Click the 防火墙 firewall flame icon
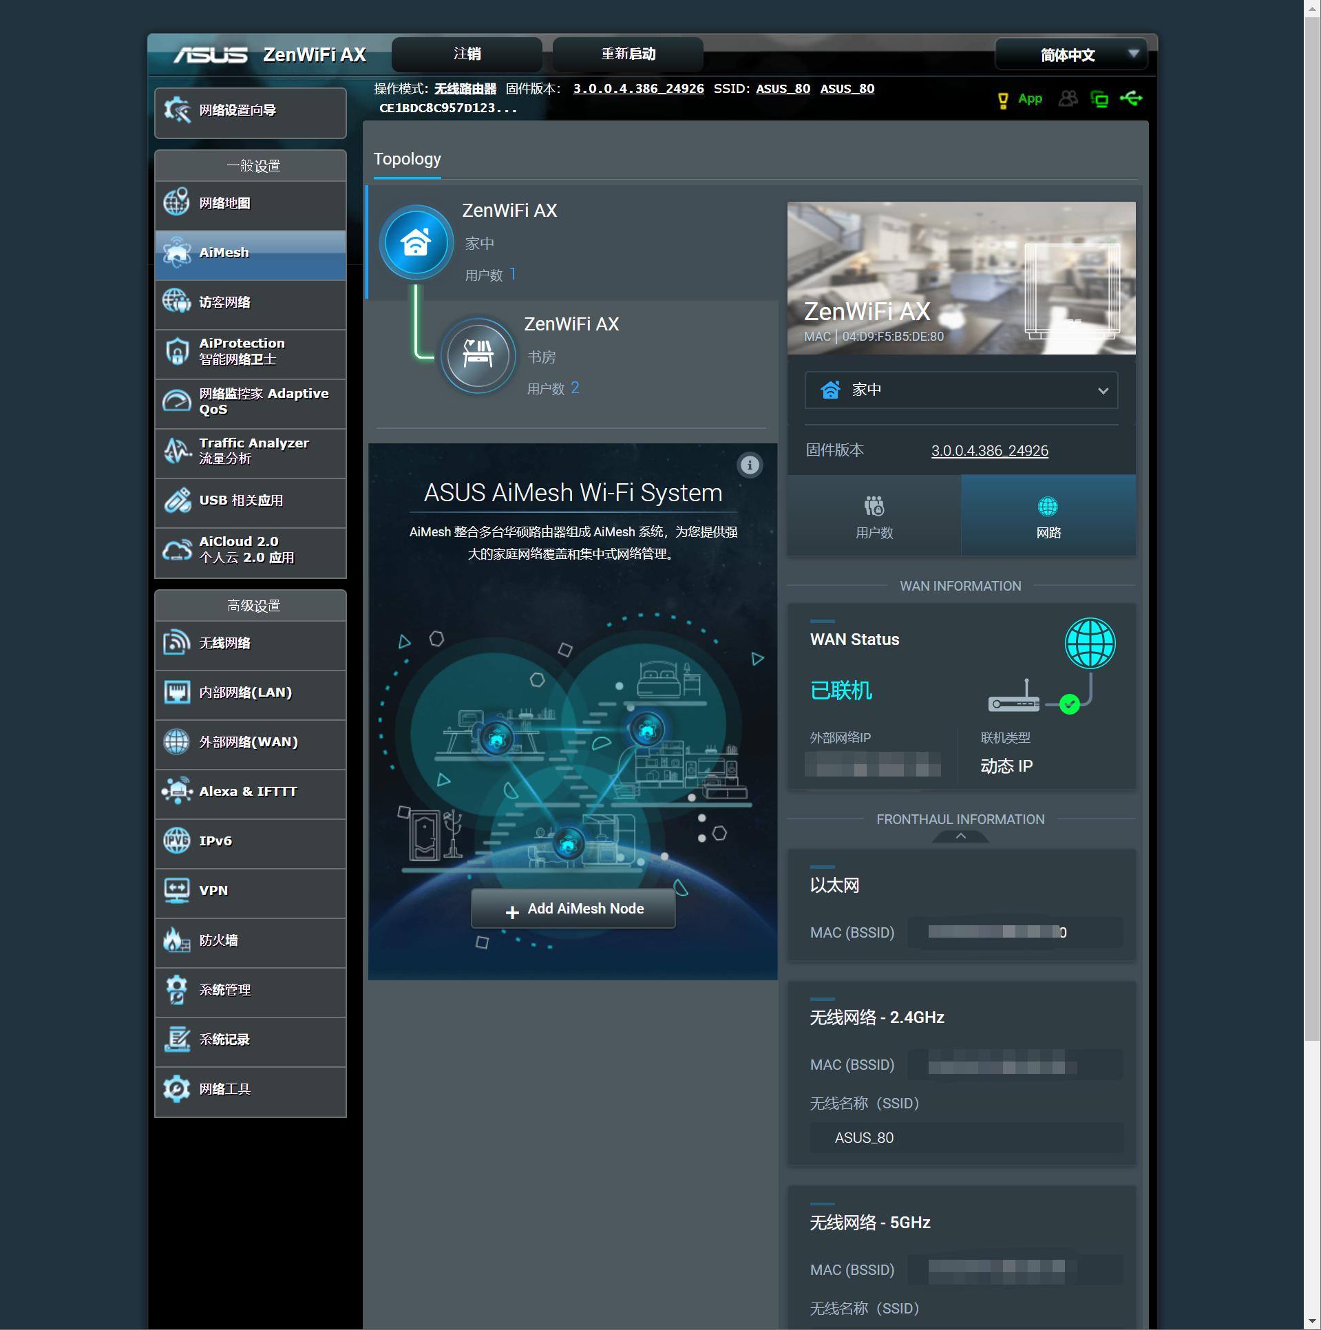 pos(177,940)
